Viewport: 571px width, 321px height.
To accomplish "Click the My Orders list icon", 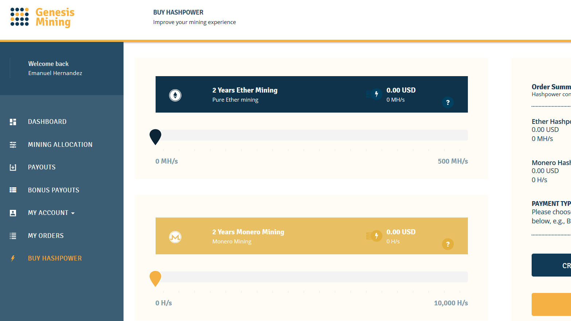I will point(13,236).
